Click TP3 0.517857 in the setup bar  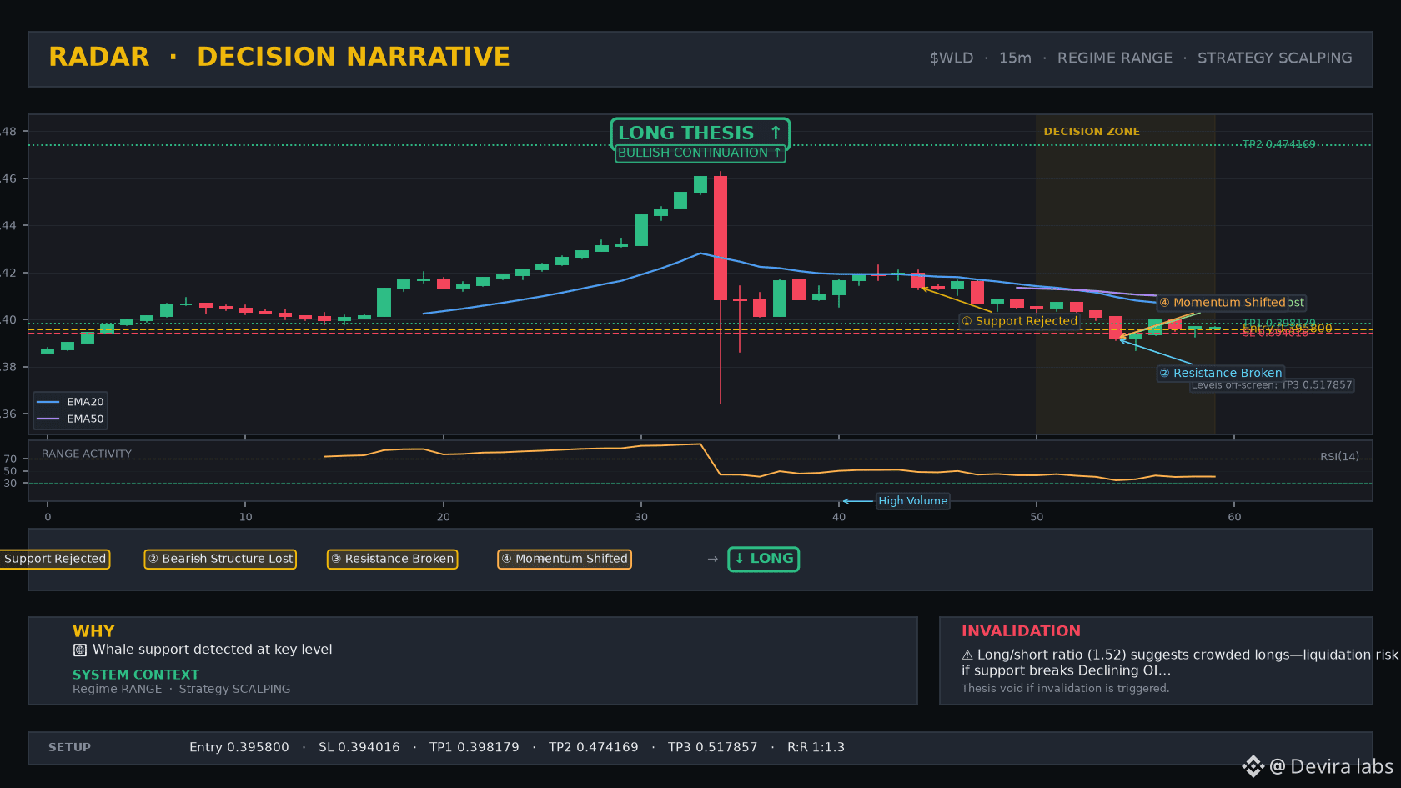click(713, 748)
